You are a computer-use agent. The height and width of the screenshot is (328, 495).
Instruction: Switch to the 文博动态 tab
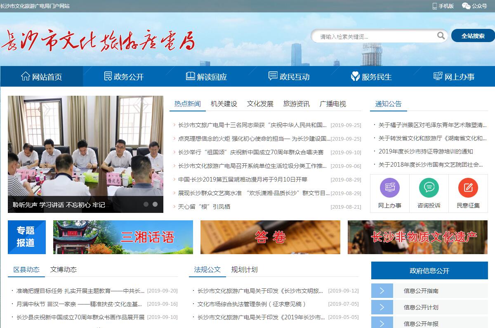coord(64,269)
